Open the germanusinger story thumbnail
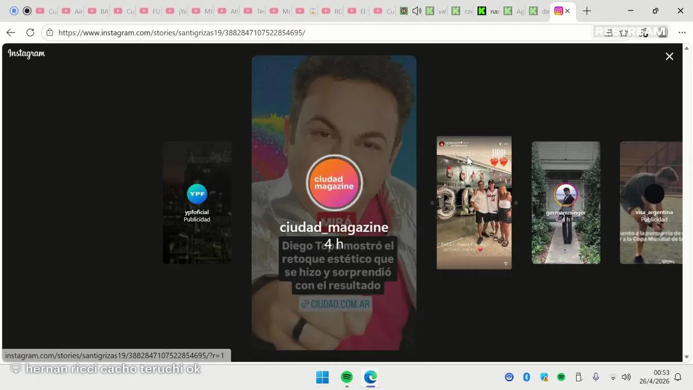 (x=566, y=203)
